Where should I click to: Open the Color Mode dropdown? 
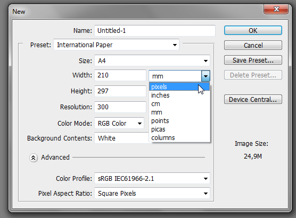pyautogui.click(x=119, y=124)
